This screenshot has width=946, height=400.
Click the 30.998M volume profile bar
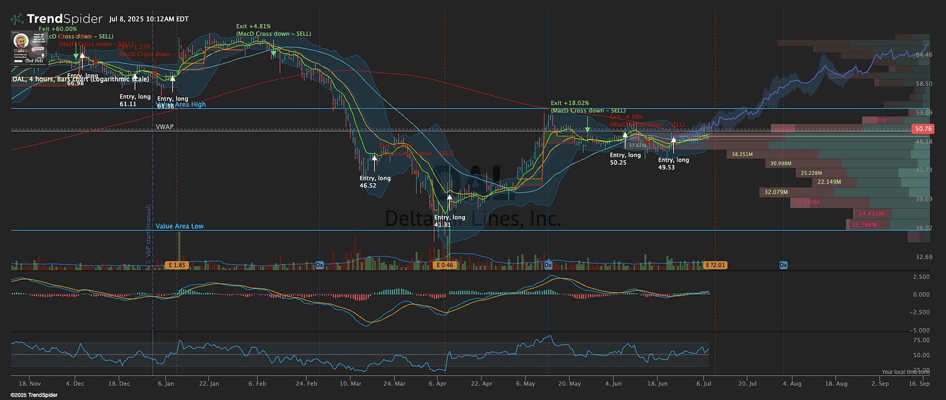click(847, 164)
